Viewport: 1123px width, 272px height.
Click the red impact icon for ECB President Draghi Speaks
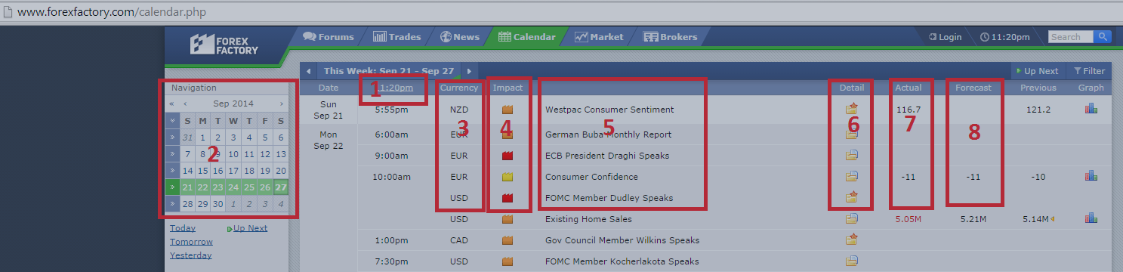[508, 156]
